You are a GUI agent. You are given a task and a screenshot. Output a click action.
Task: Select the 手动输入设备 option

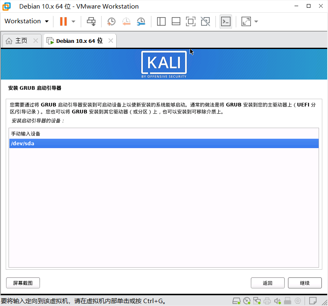click(x=164, y=134)
